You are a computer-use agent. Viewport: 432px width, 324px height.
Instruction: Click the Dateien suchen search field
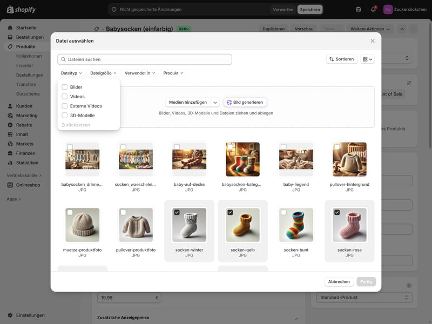[145, 59]
